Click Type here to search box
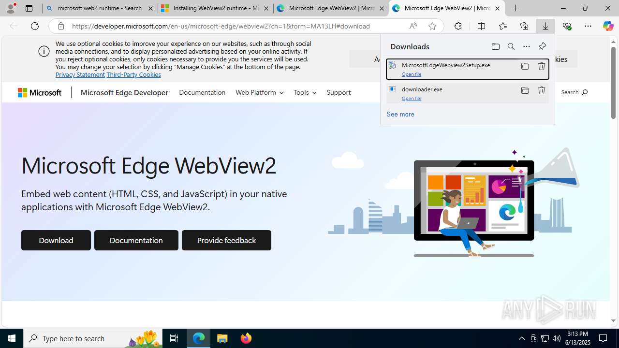619x348 pixels. (x=93, y=338)
